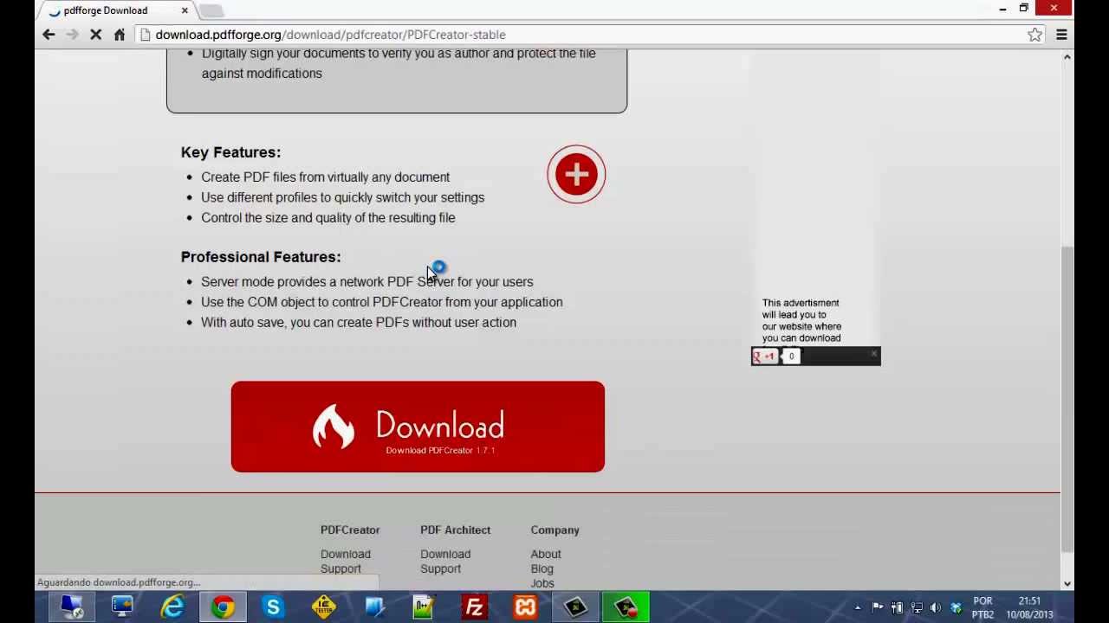Click the 'Key Features:' heading
The height and width of the screenshot is (623, 1109).
coord(230,152)
